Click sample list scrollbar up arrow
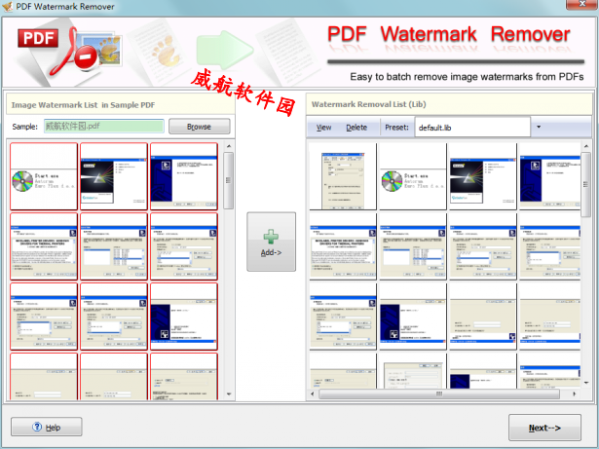The image size is (599, 449). click(229, 146)
